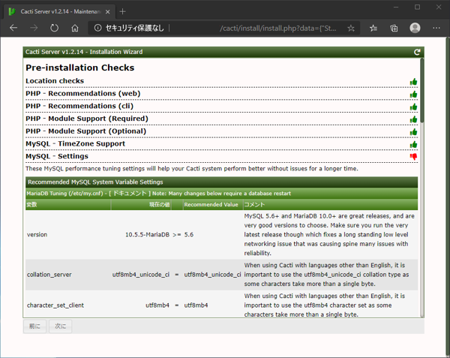Viewport: 450px width, 358px height.
Task: Select the collation_server variable cell
Action: [x=49, y=275]
